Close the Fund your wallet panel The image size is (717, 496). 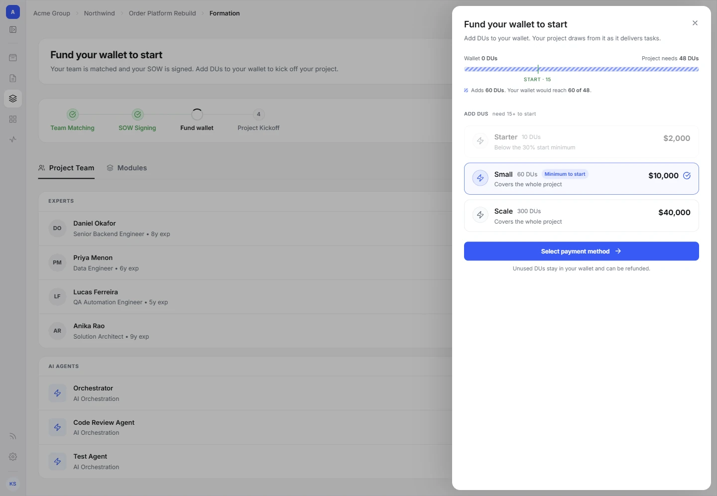[695, 23]
